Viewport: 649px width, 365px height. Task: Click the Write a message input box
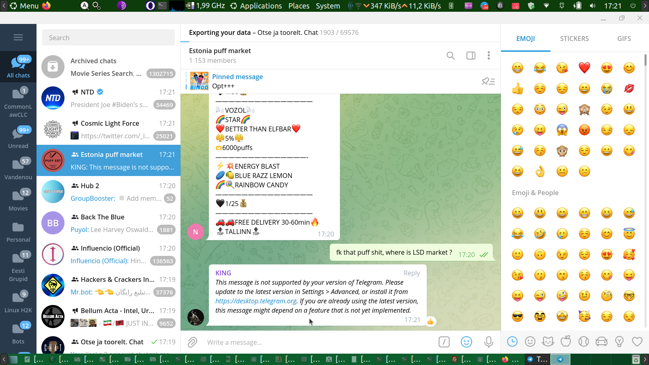tap(318, 342)
